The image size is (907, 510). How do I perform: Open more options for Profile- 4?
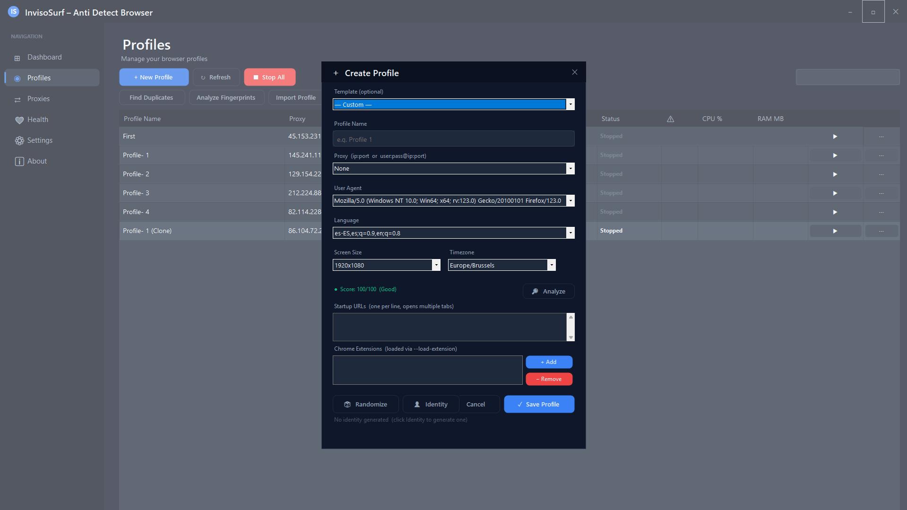881,212
